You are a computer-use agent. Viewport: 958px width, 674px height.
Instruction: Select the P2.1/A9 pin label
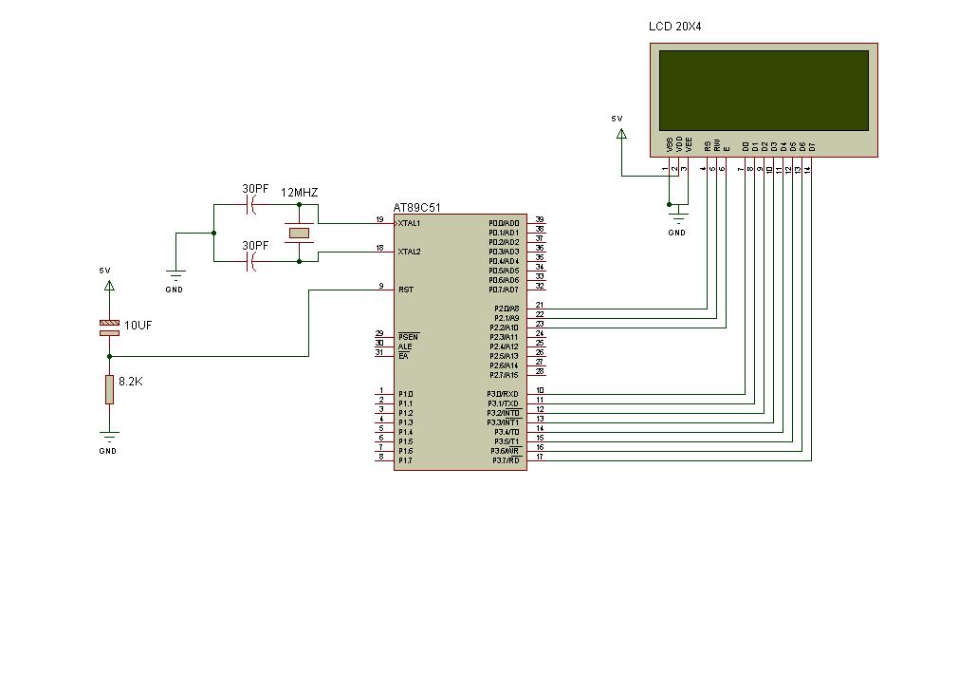click(507, 318)
